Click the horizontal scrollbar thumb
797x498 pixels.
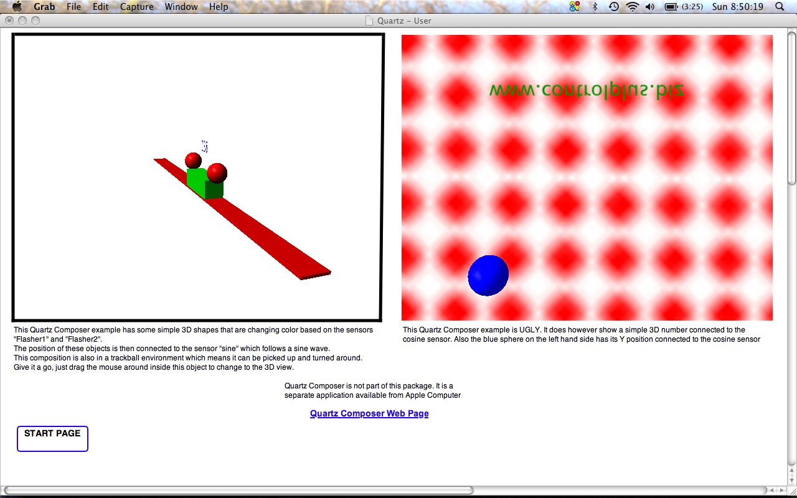(240, 490)
